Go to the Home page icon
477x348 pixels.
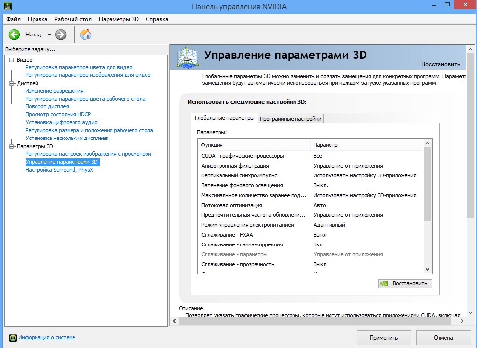(86, 35)
